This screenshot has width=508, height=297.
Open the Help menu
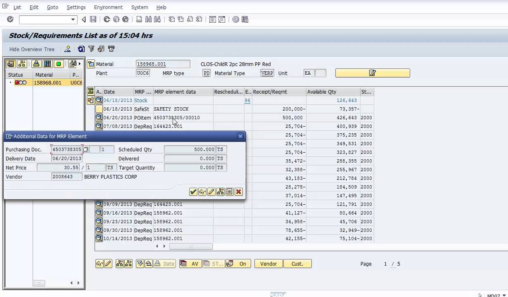(161, 7)
